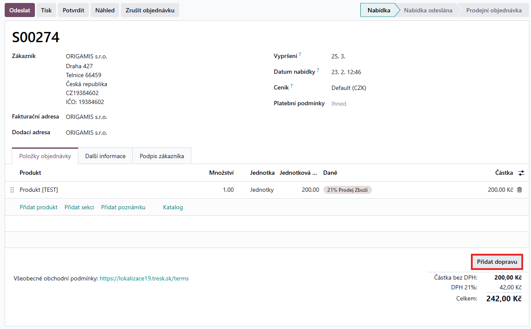Click help tooltip next to Vypršení

[x=300, y=55]
